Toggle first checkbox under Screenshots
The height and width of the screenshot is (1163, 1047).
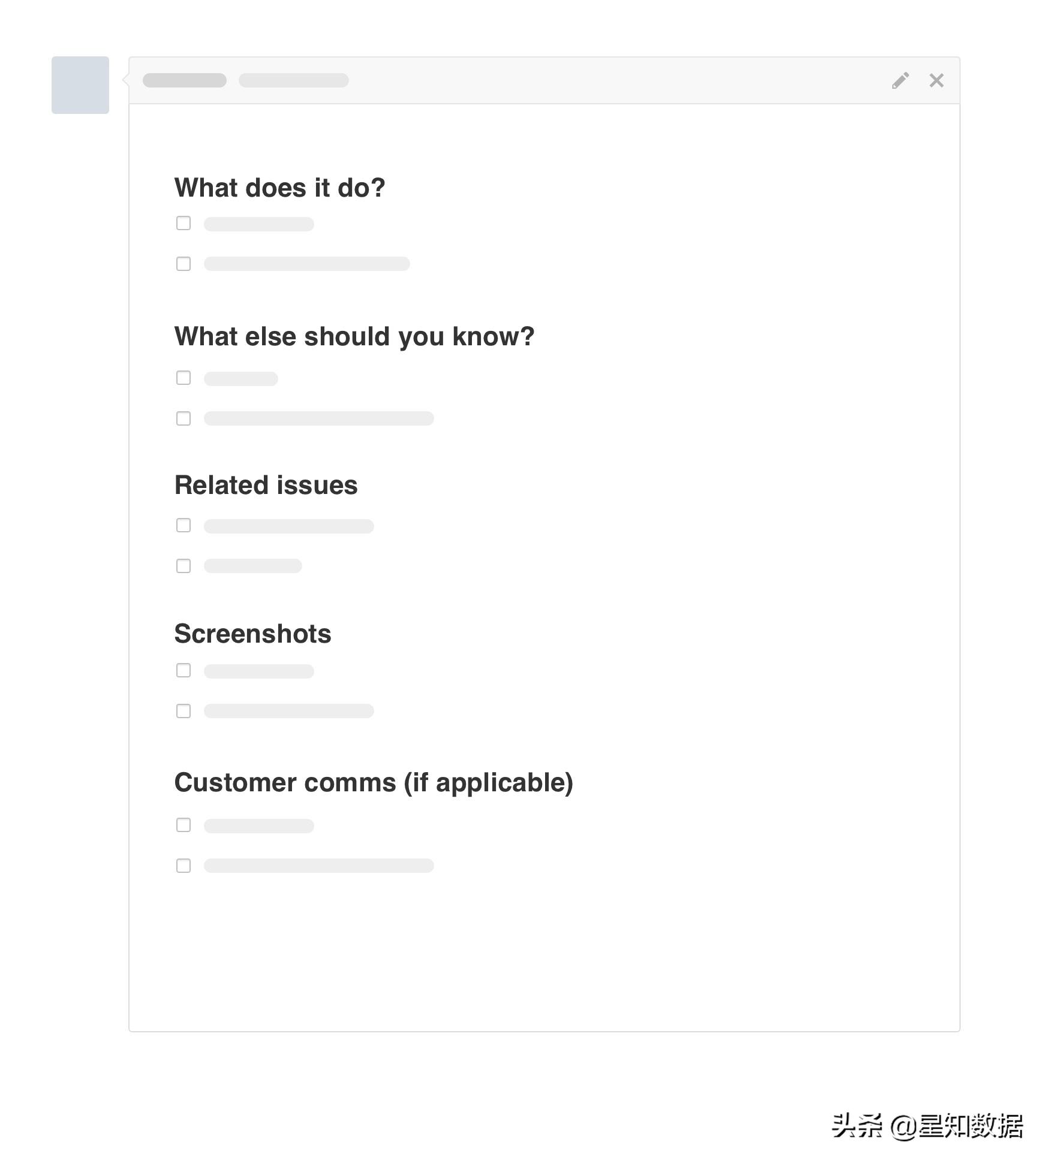tap(183, 670)
